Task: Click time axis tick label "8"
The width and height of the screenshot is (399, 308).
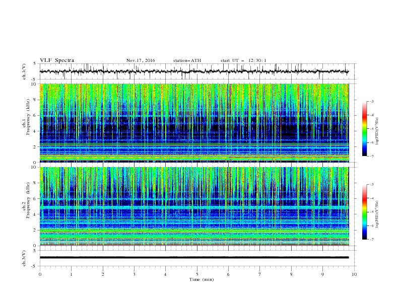Action: (291, 274)
